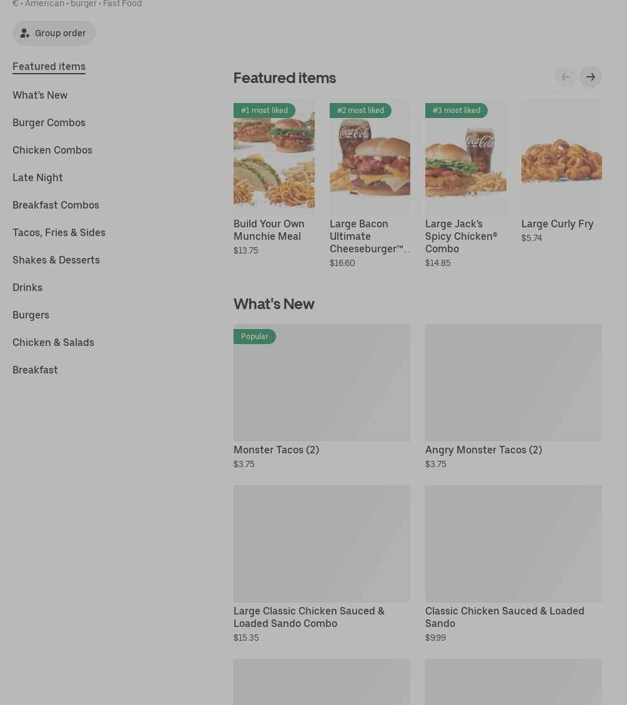Image resolution: width=627 pixels, height=705 pixels.
Task: Select the Late Night menu category
Action: pyautogui.click(x=37, y=177)
